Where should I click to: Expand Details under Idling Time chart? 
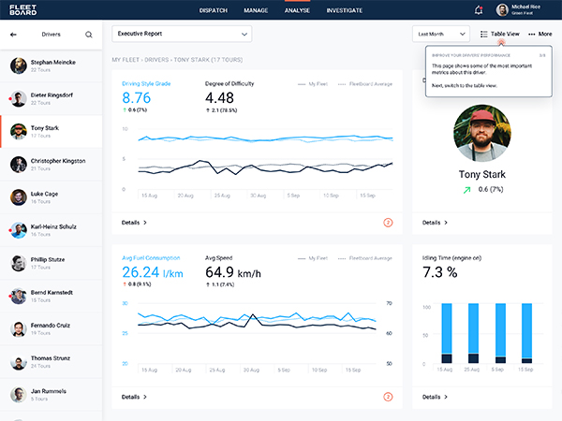tap(435, 397)
